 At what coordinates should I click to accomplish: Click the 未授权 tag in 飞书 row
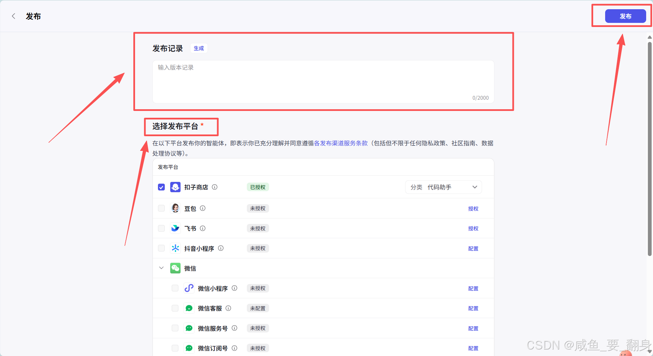pos(258,228)
